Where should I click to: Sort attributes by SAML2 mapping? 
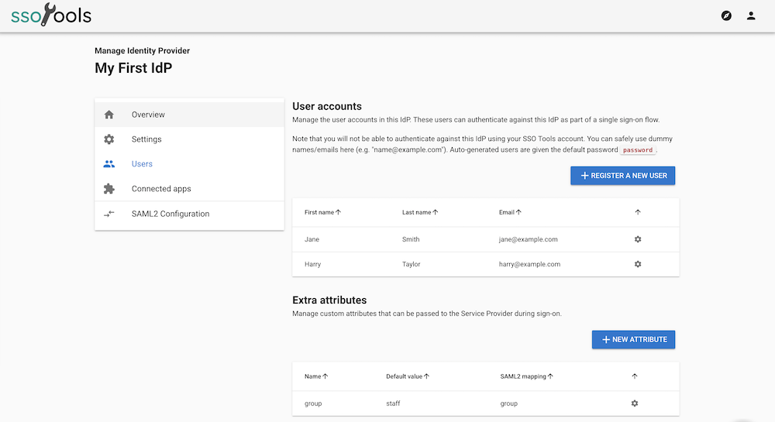527,376
